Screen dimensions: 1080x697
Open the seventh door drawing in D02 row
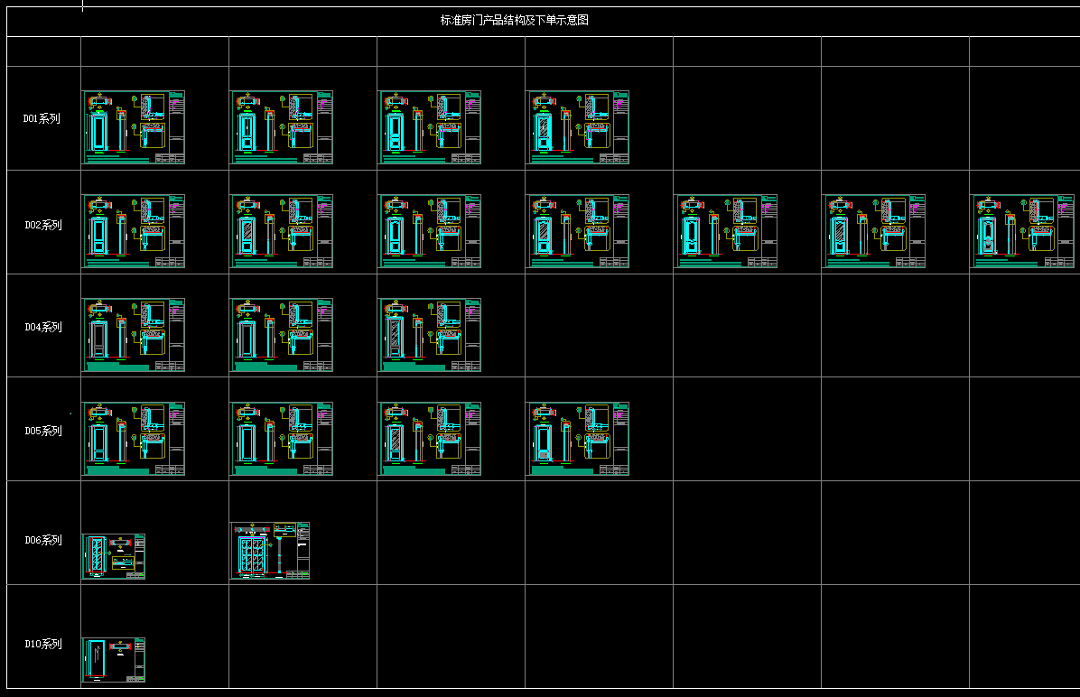pos(1025,231)
